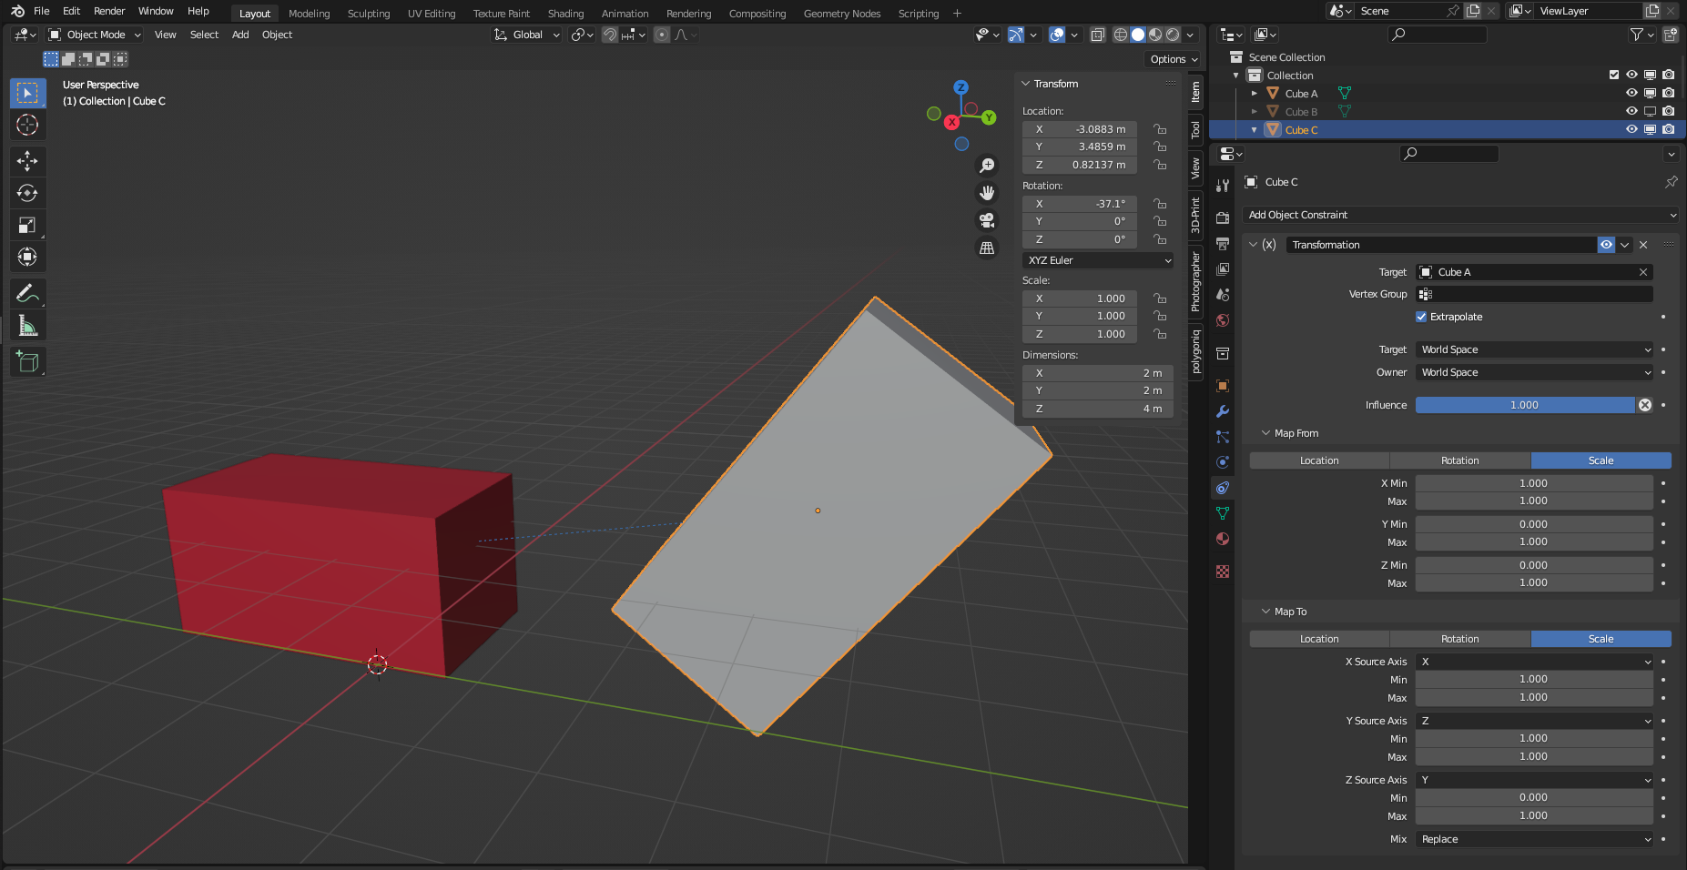Expand Cube A in outliner
The width and height of the screenshot is (1687, 870).
1254,93
